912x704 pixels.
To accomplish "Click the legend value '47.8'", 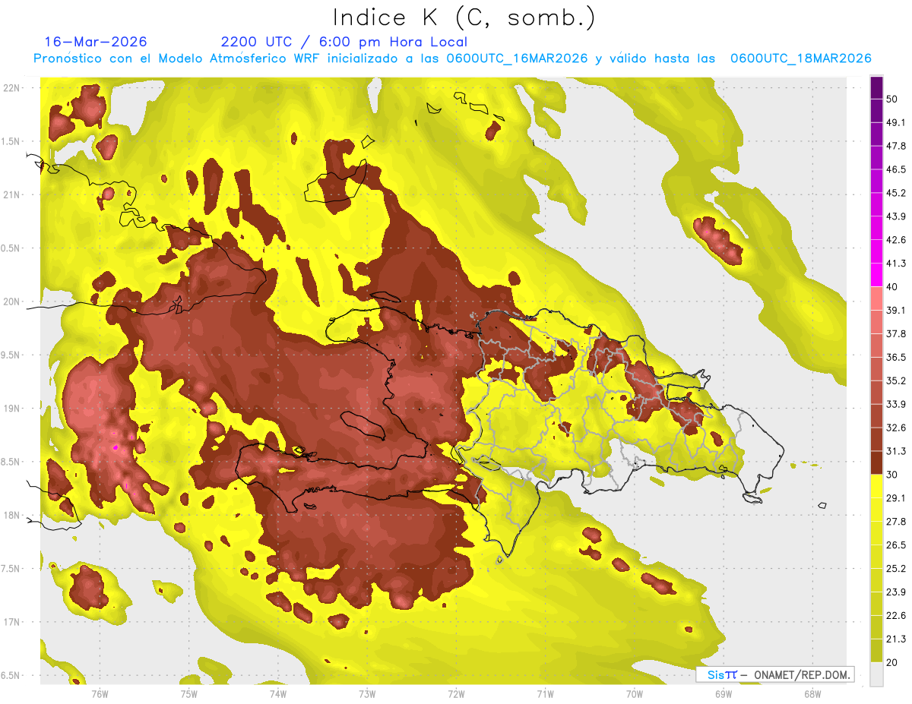I will pyautogui.click(x=895, y=146).
